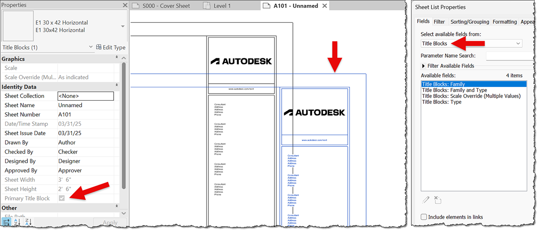Open the Filter tab
The width and height of the screenshot is (539, 231).
[x=439, y=21]
